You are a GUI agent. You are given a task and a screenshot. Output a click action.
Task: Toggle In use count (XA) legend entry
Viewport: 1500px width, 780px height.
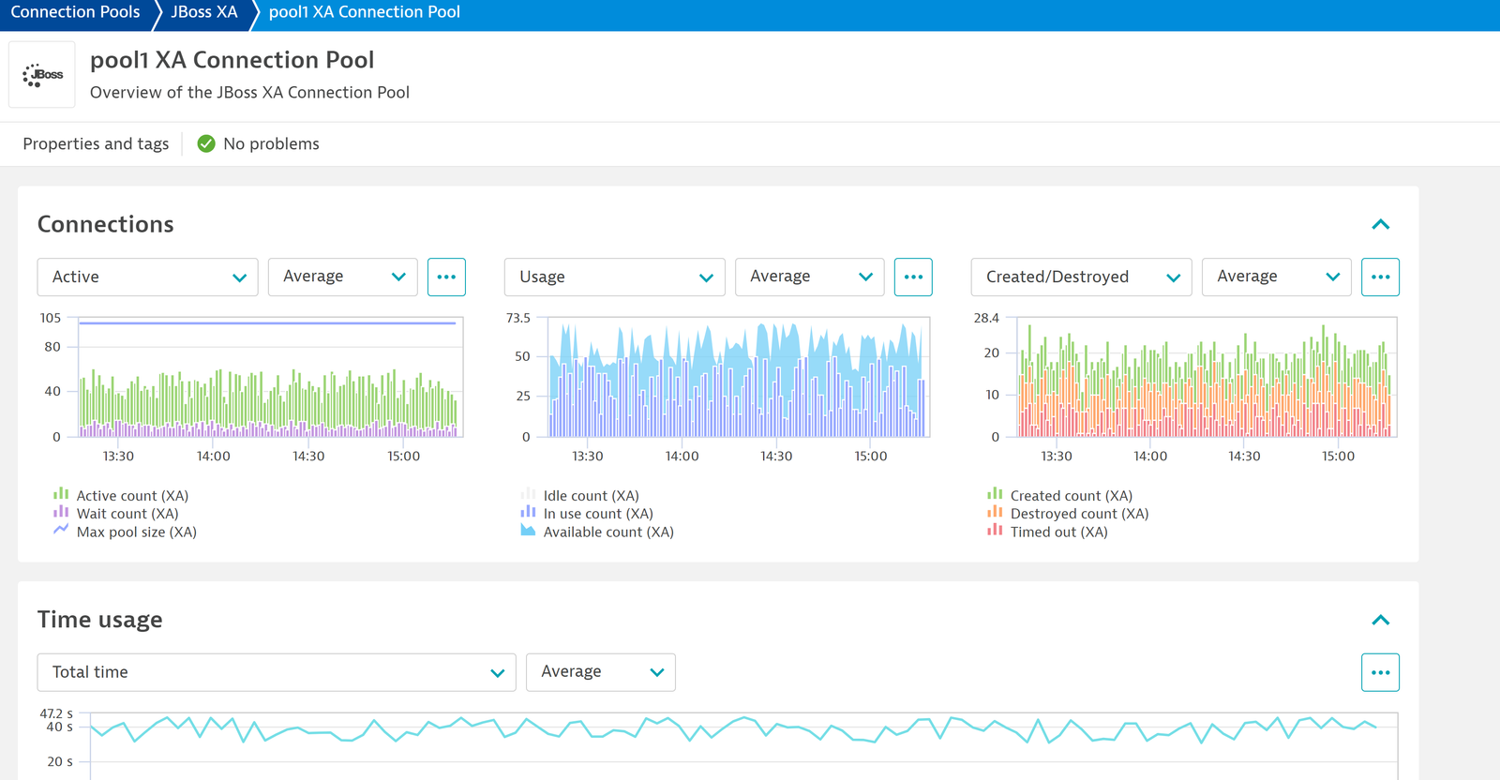tap(588, 514)
